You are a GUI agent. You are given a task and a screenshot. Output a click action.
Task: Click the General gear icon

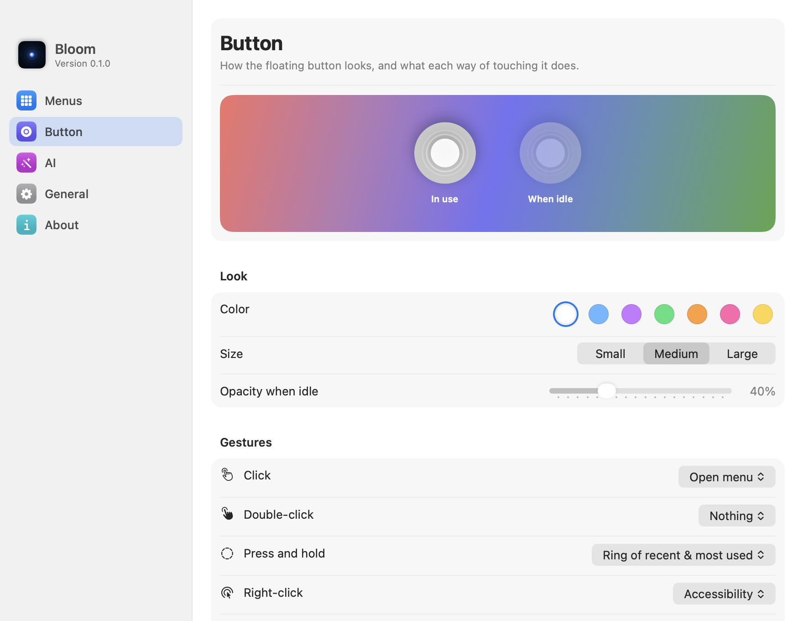pyautogui.click(x=26, y=194)
